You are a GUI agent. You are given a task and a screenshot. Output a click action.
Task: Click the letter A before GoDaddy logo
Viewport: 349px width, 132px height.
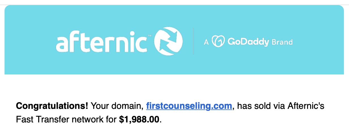click(206, 42)
